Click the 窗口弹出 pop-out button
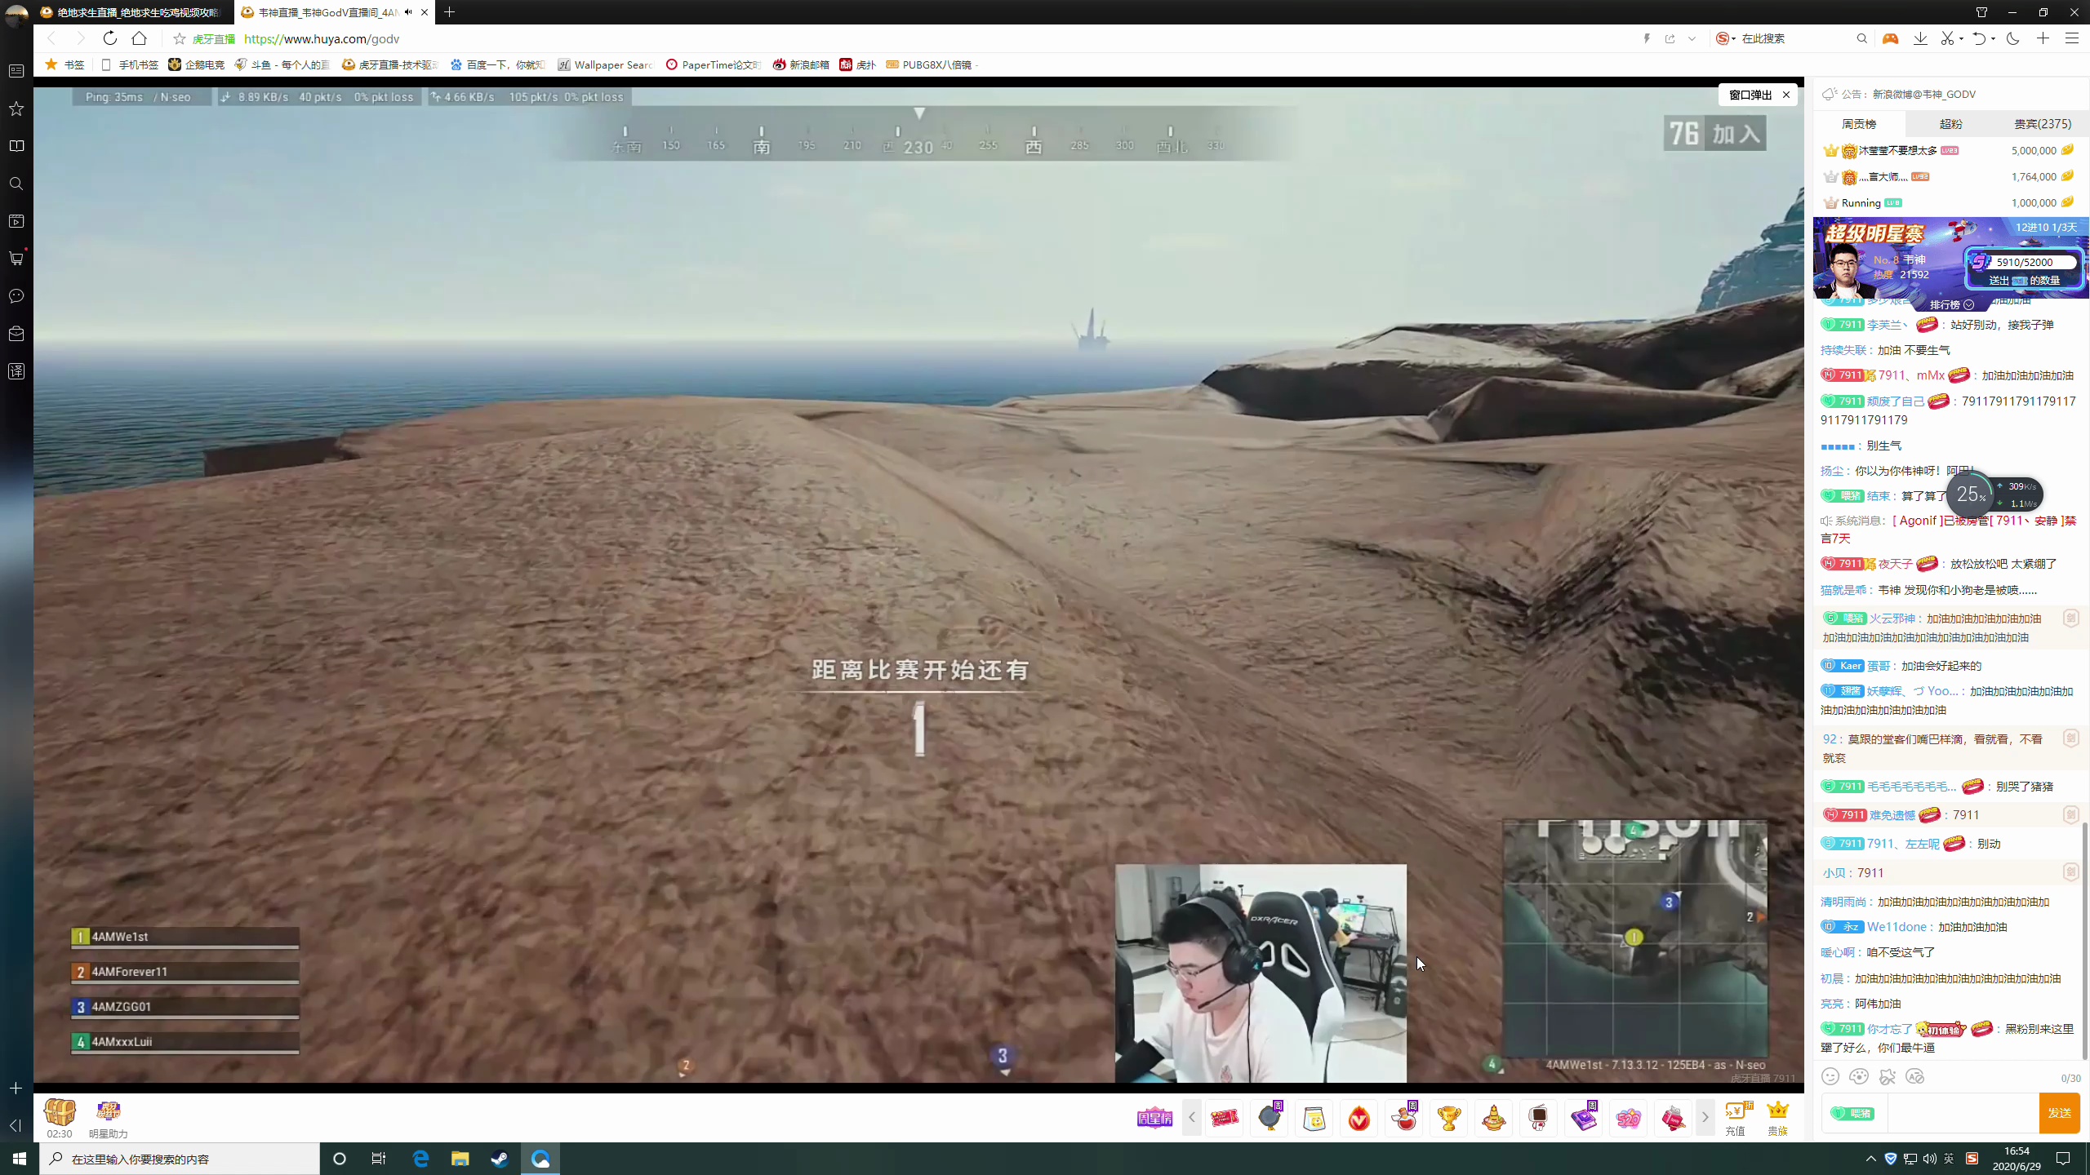 (1750, 95)
